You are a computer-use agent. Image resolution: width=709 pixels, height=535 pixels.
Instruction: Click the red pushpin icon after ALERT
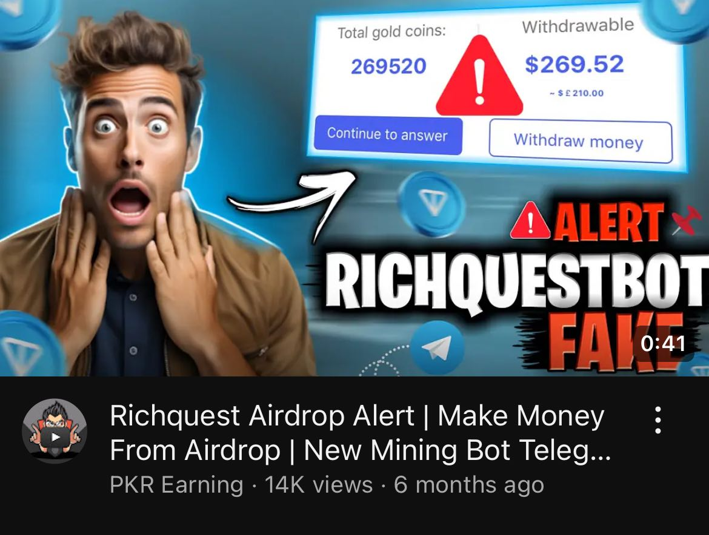686,219
